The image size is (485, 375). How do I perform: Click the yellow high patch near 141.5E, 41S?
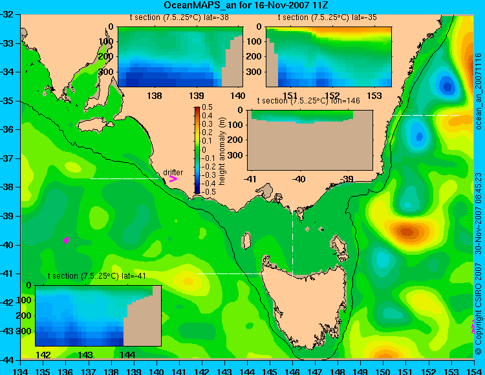(188, 281)
